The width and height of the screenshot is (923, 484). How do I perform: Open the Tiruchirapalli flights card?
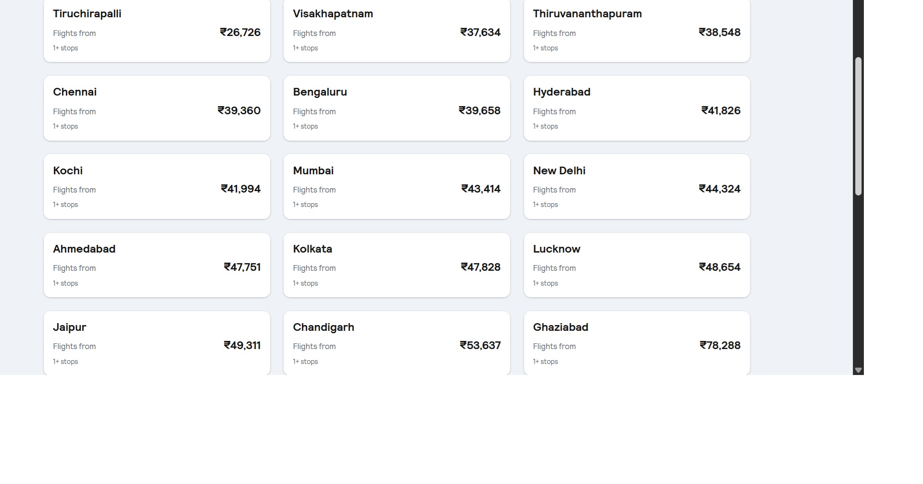157,31
